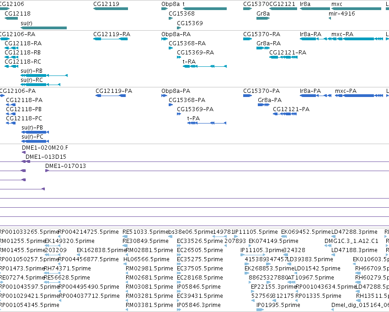Click protein Ir8a-PA label

pyautogui.click(x=310, y=91)
